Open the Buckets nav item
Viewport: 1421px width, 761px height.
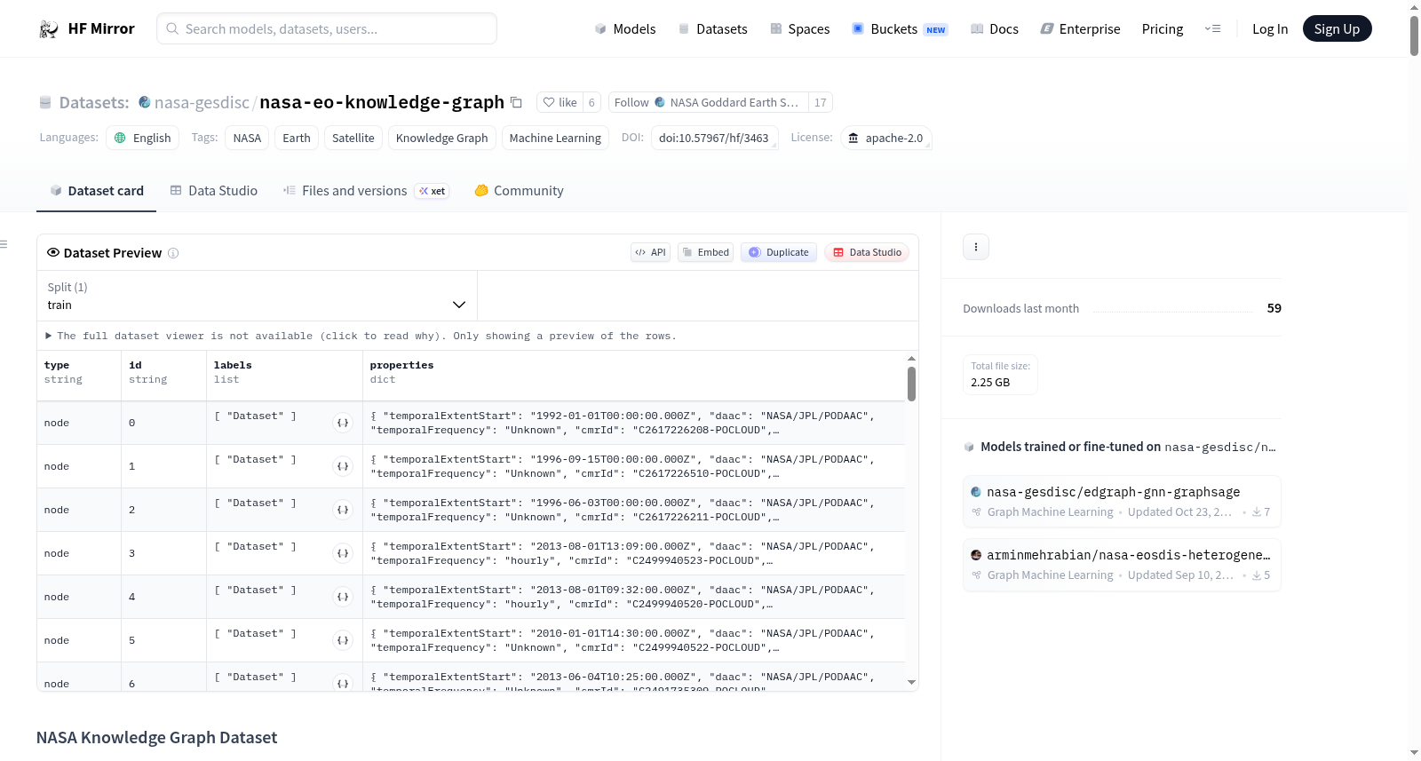coord(900,28)
